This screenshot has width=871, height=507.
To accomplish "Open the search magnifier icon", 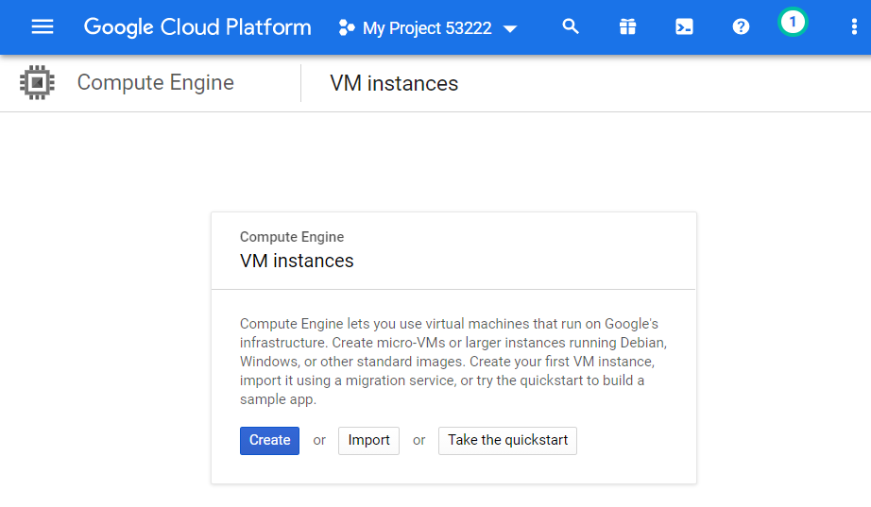I will 571,27.
